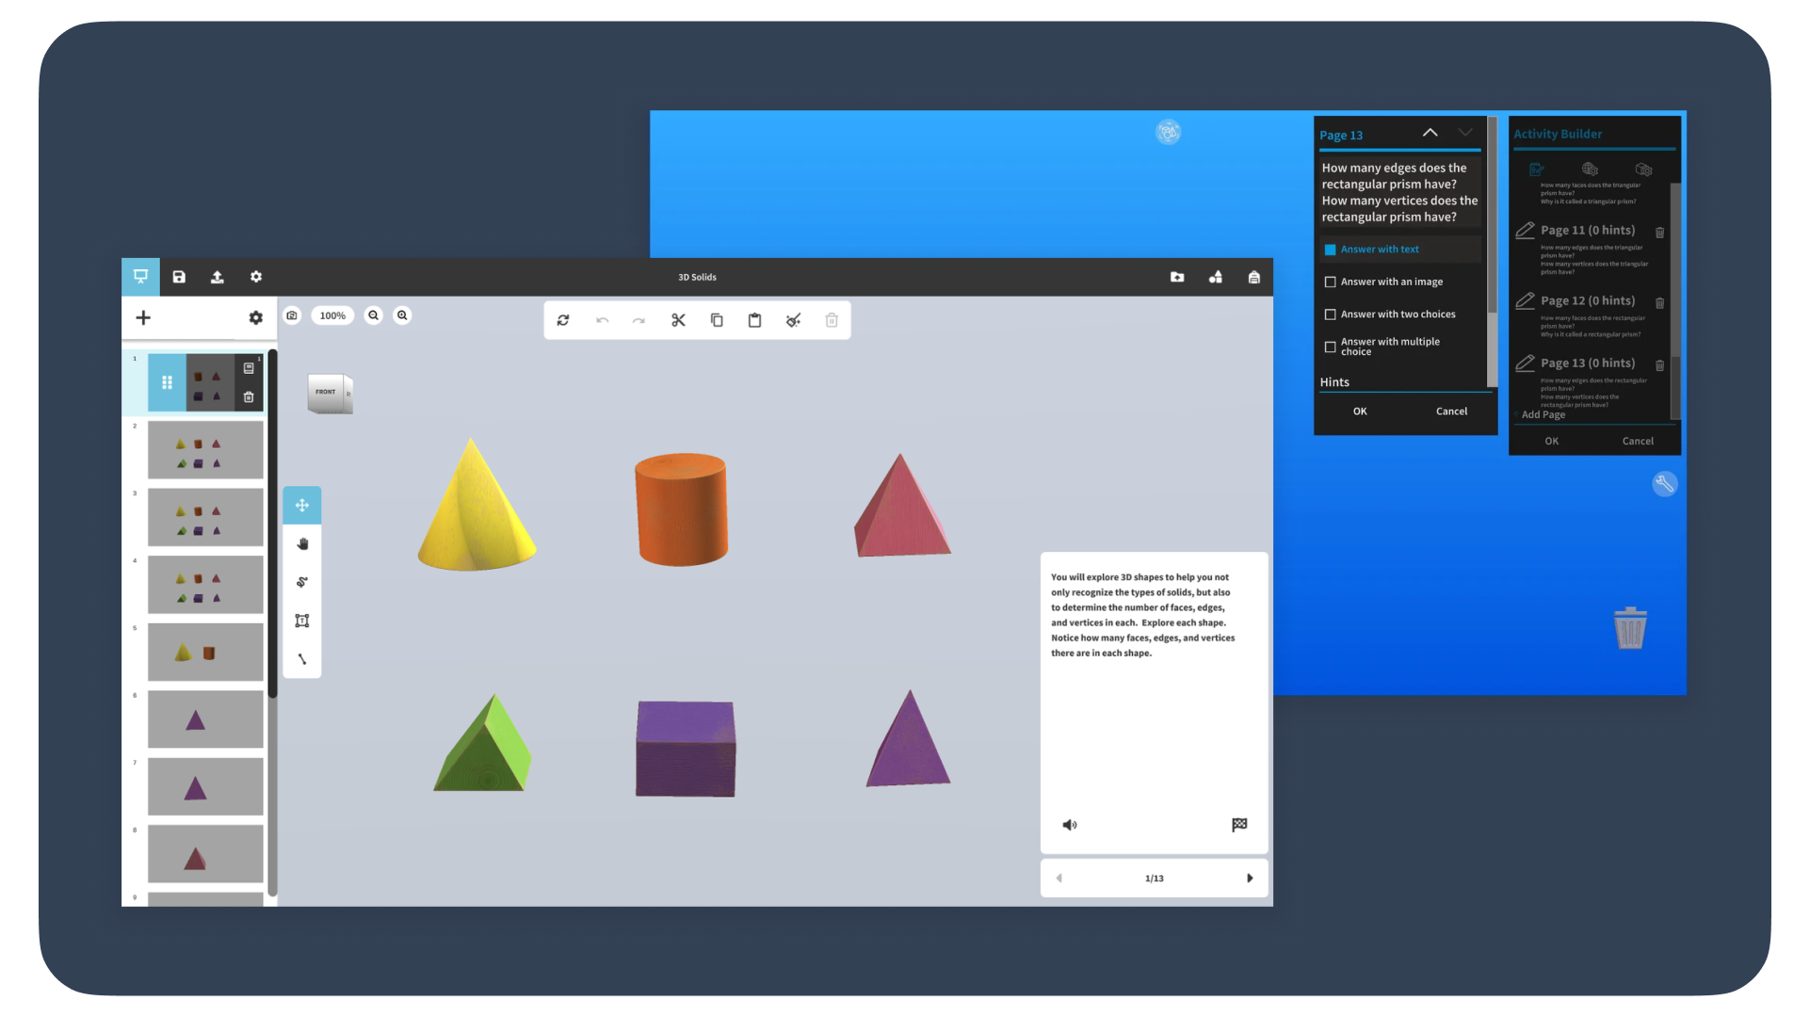Select the Hand pan tool
This screenshot has height=1017, width=1810.
point(301,543)
